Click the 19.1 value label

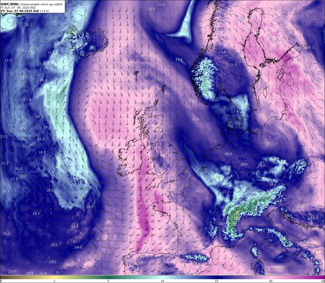pos(184,199)
